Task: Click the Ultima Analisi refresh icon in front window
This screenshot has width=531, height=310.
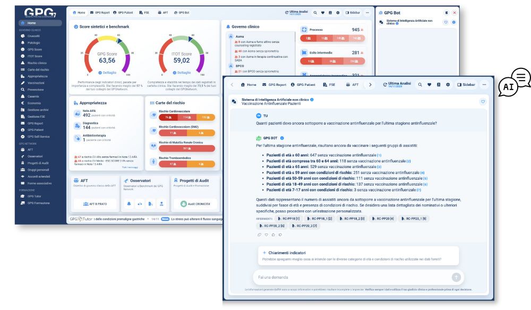Action: pyautogui.click(x=385, y=85)
